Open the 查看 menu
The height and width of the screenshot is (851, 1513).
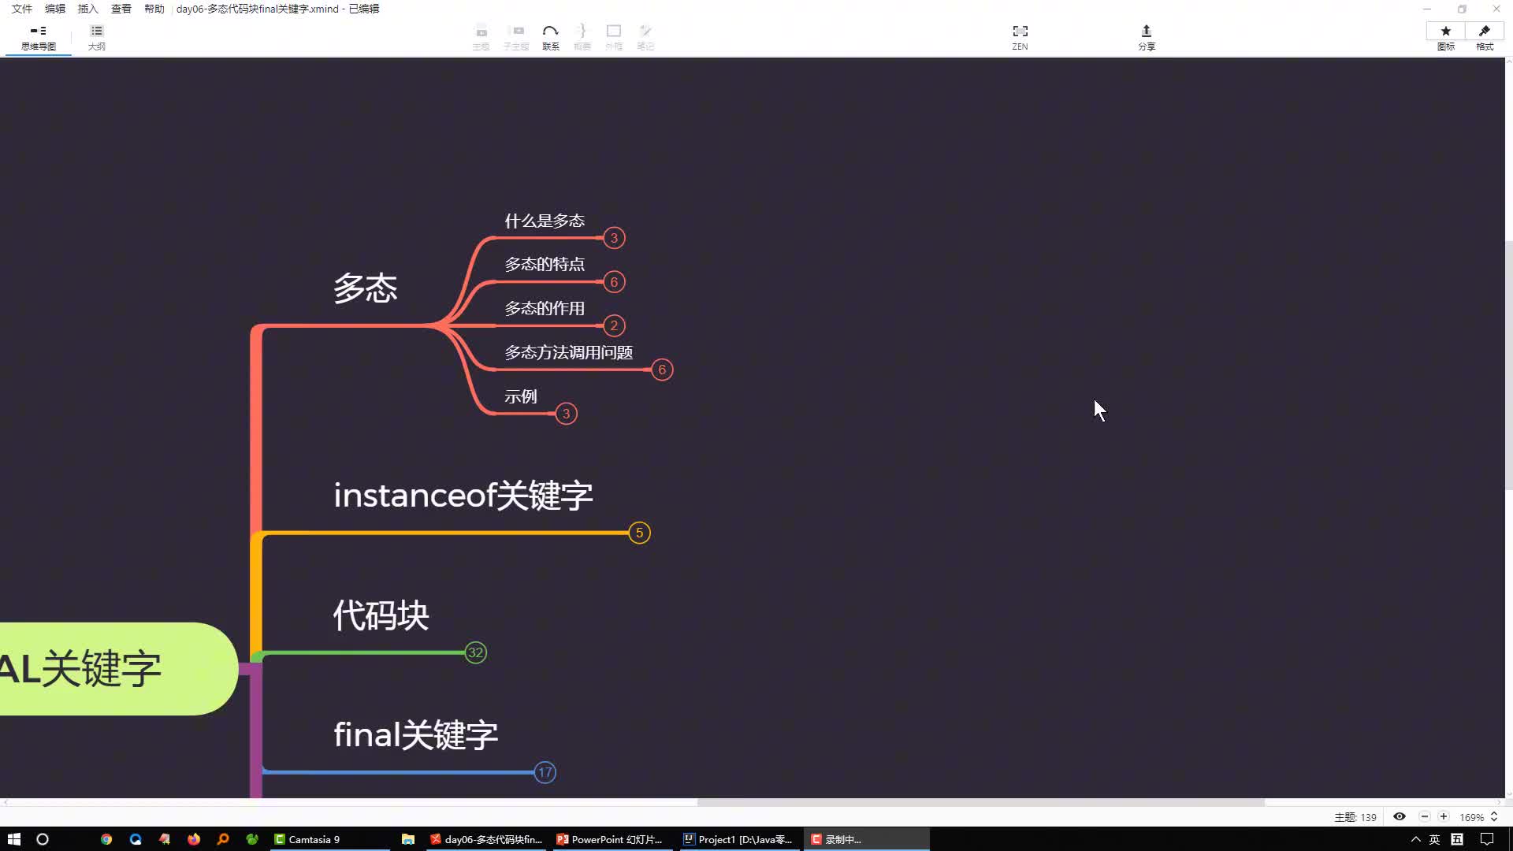click(x=121, y=9)
